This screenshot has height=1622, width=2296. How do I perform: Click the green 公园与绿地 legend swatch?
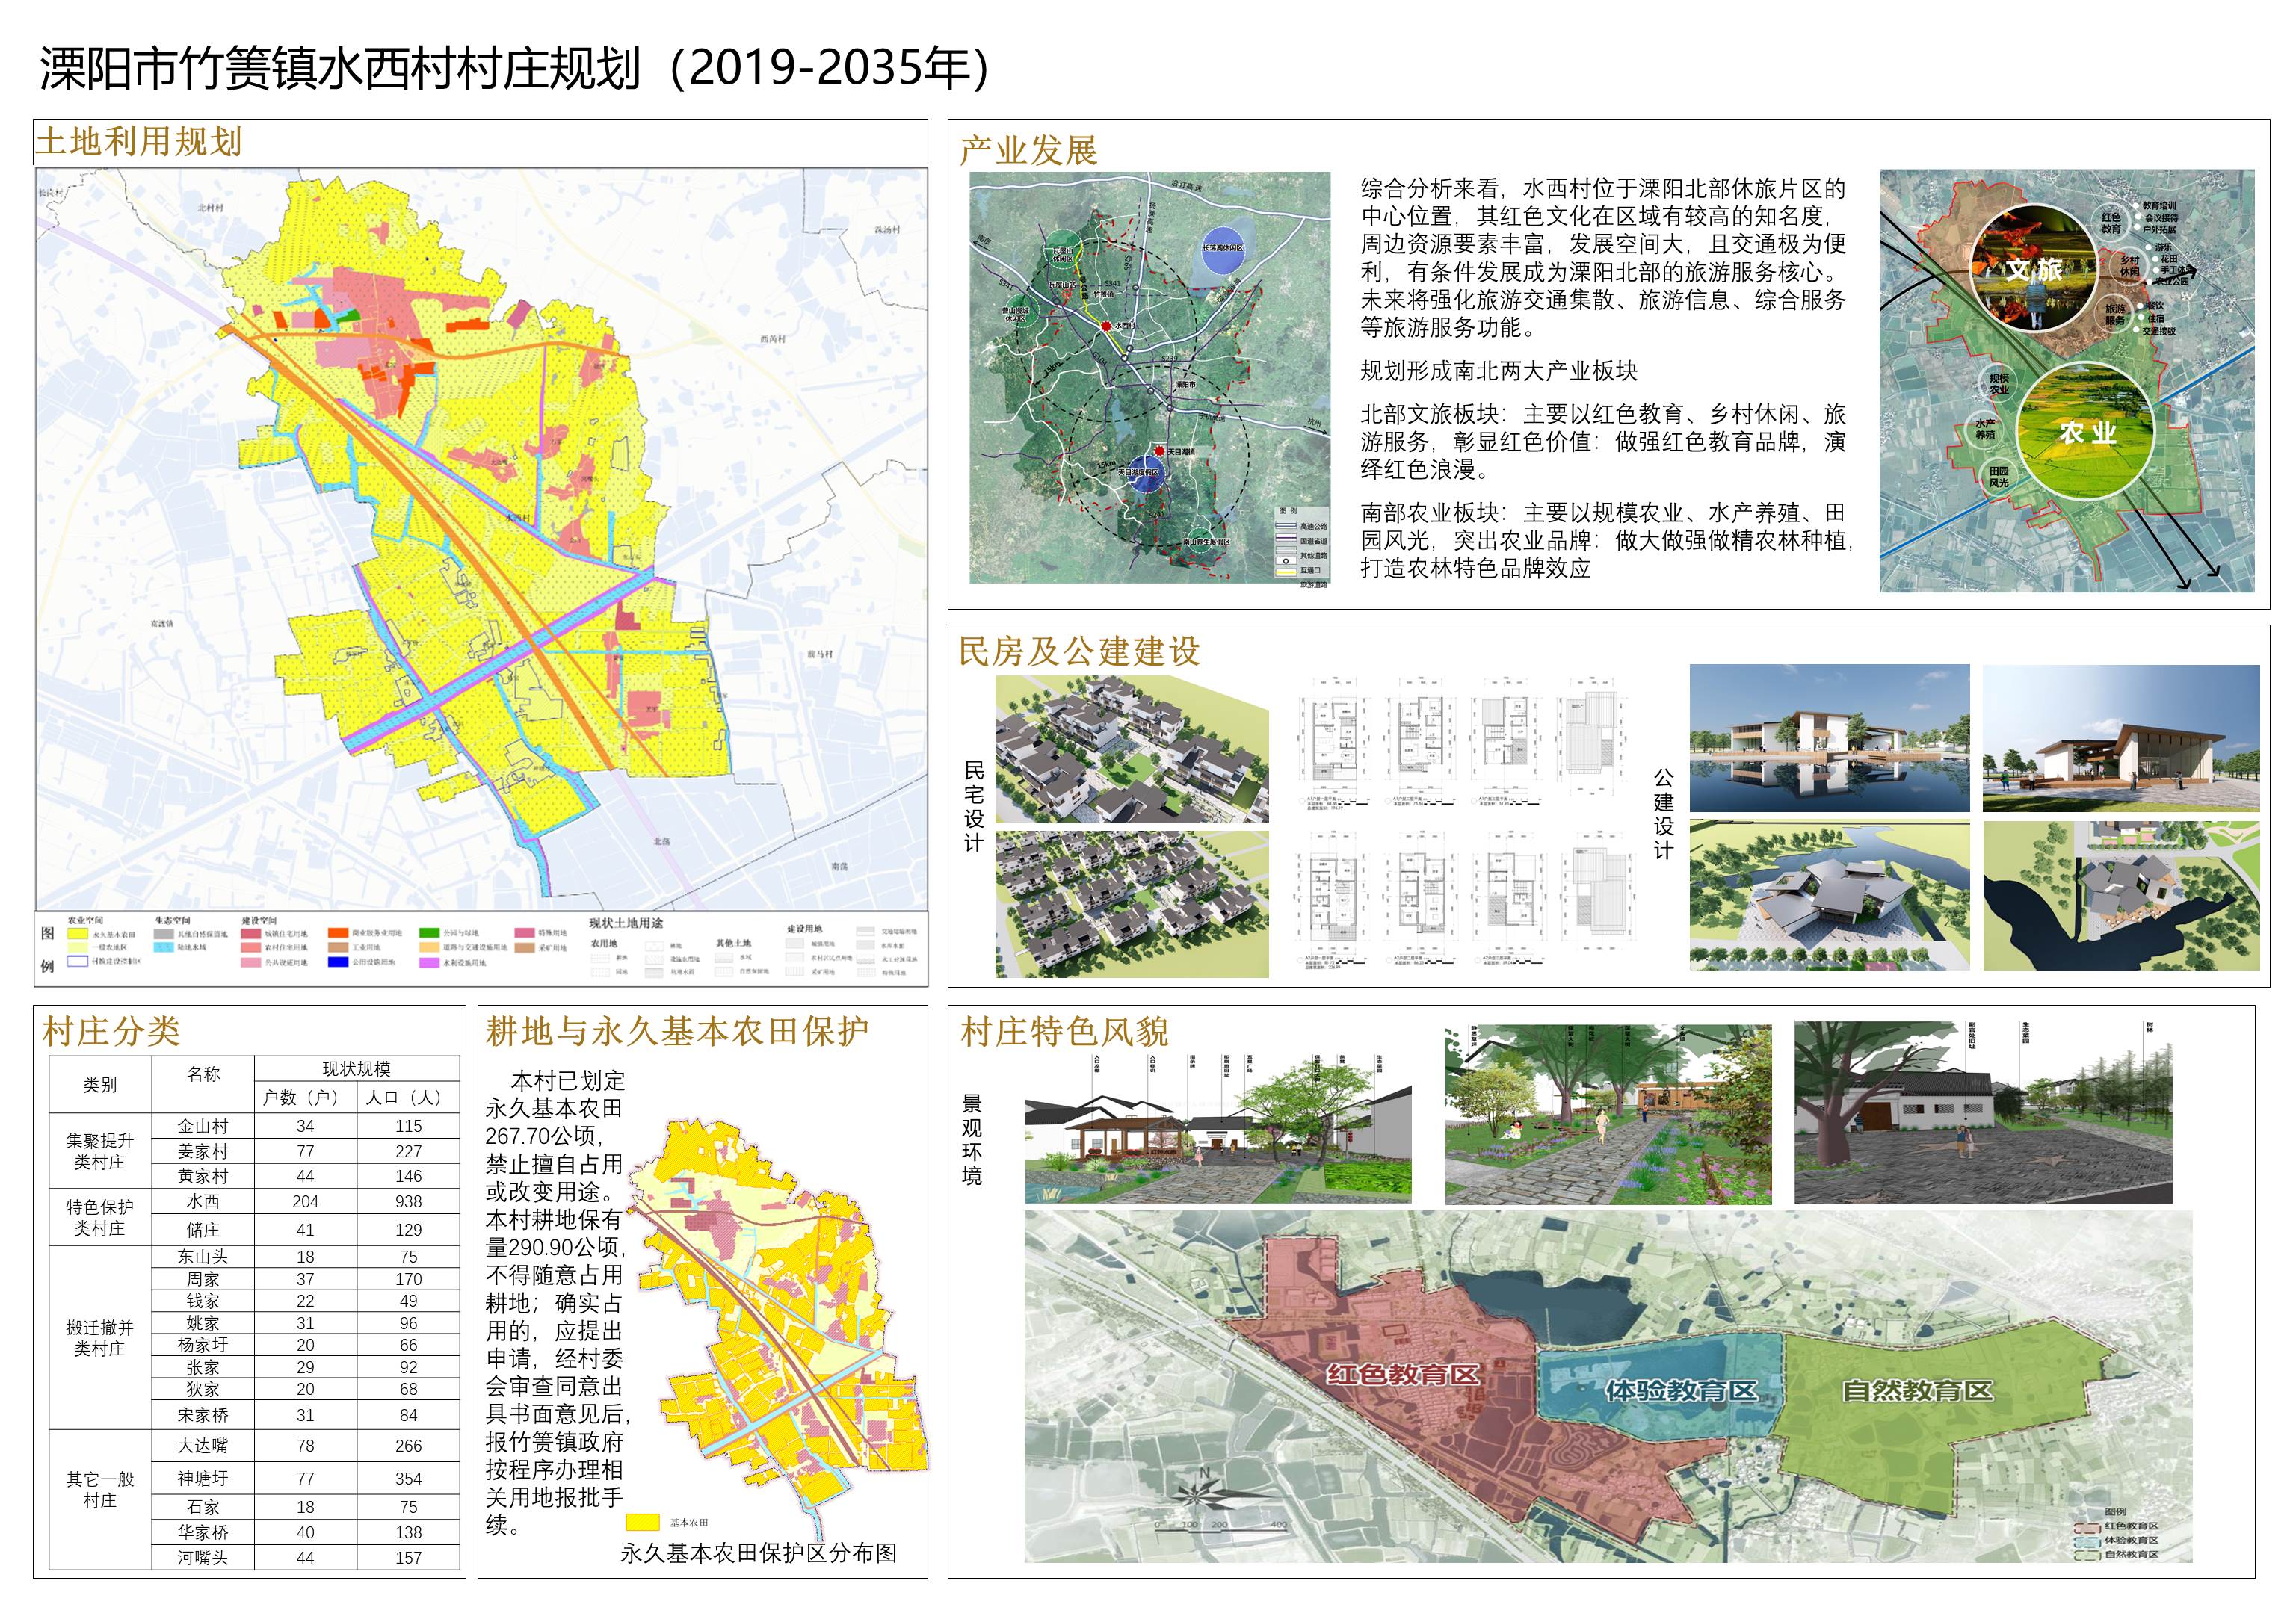click(x=429, y=933)
